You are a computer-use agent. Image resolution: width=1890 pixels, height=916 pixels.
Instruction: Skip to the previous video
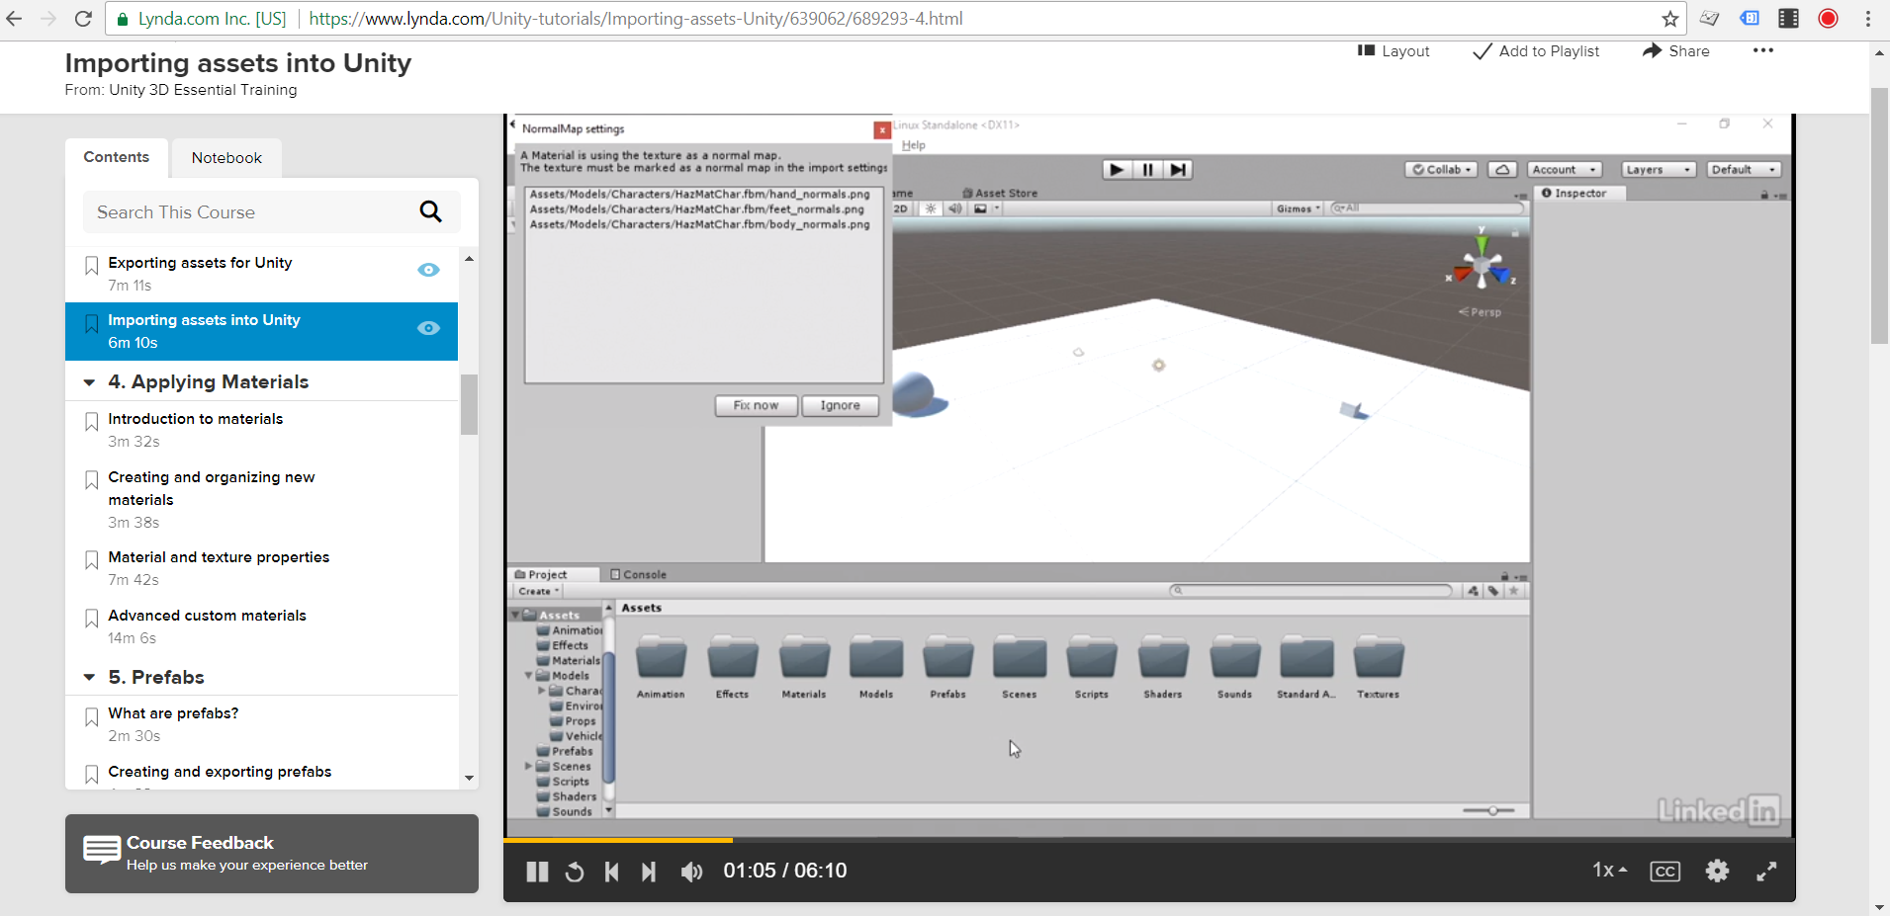pos(611,872)
